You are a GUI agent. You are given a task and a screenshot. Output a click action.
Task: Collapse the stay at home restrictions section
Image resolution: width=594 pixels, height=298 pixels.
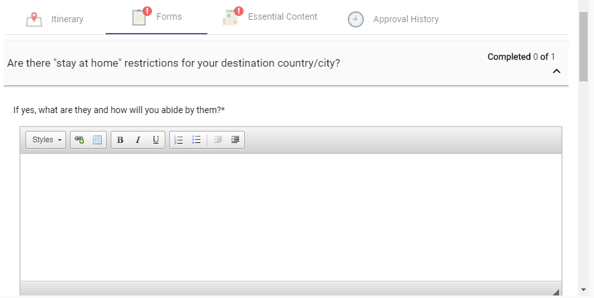[x=556, y=71]
